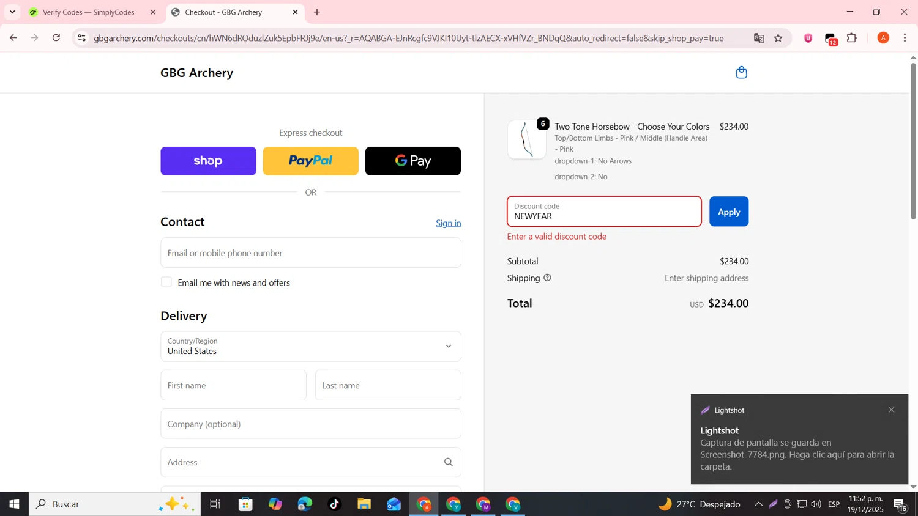The width and height of the screenshot is (918, 516).
Task: Open site information icon in address bar
Action: coord(81,38)
